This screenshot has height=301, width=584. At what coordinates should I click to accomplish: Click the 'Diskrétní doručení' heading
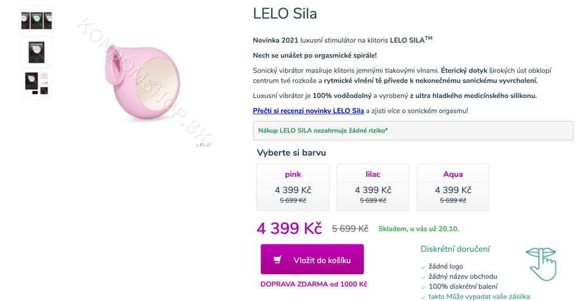pos(455,249)
